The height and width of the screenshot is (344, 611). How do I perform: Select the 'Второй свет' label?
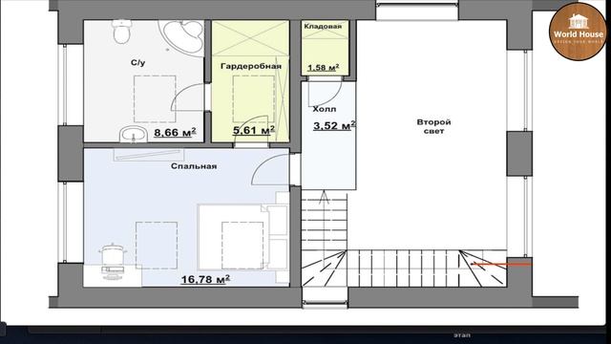pyautogui.click(x=433, y=126)
